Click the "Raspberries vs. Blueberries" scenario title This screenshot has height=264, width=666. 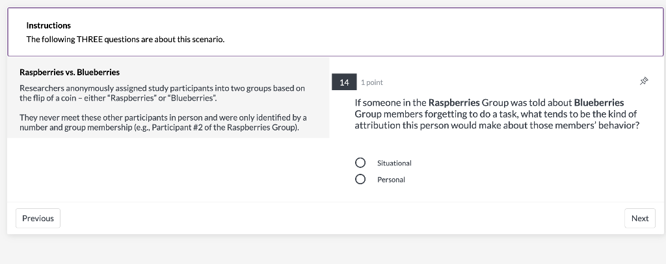pos(70,72)
